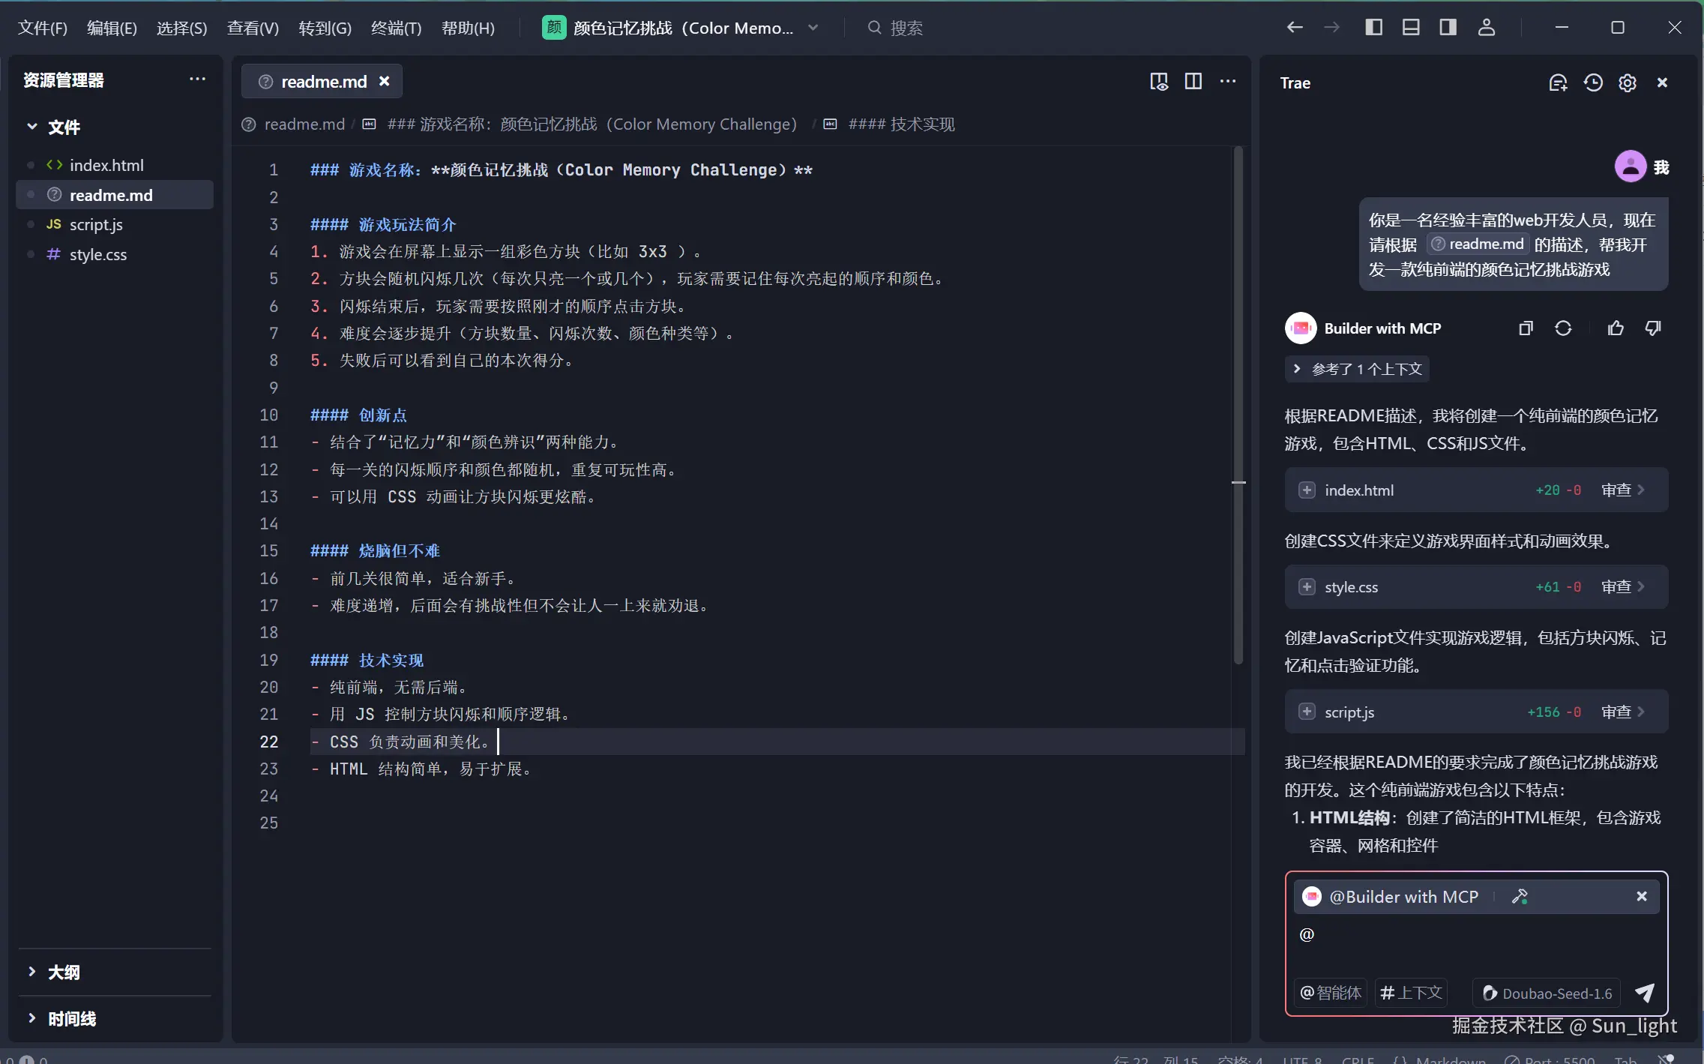Open new chat in Trae panel
Screen dimensions: 1704x1064
pos(1558,82)
